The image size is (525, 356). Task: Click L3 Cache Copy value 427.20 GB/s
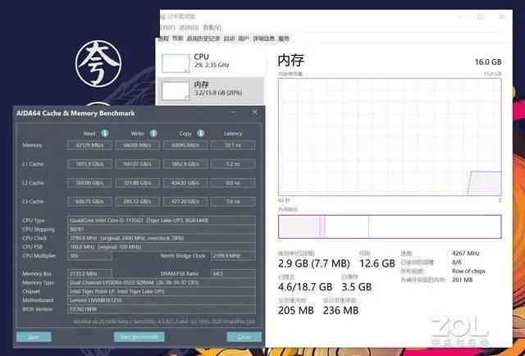(x=185, y=202)
